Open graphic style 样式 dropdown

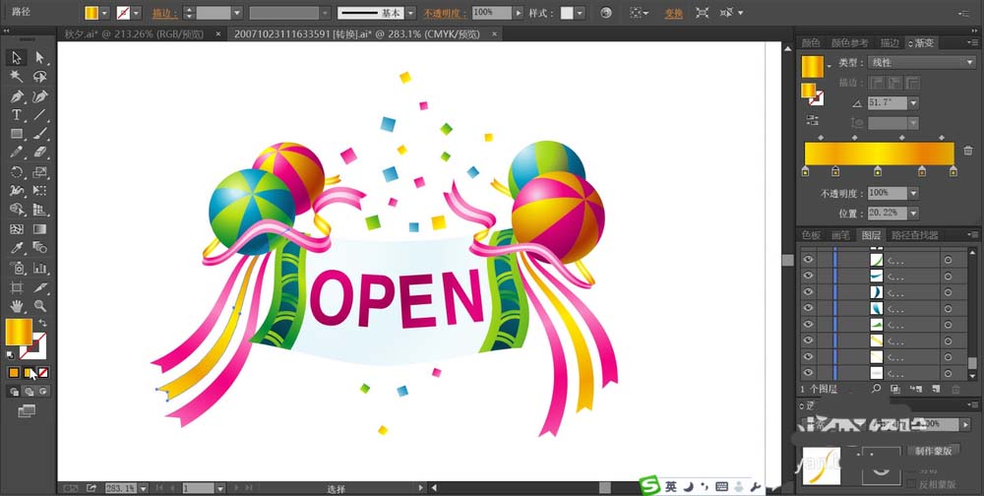(x=580, y=13)
